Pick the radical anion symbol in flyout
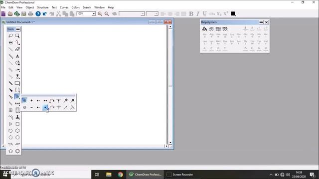Image resolution: width=319 pixels, height=179 pixels. [38, 107]
